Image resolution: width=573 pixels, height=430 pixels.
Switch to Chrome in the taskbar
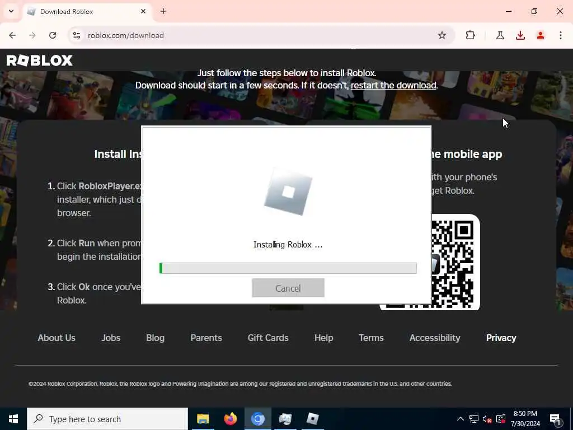pos(257,419)
